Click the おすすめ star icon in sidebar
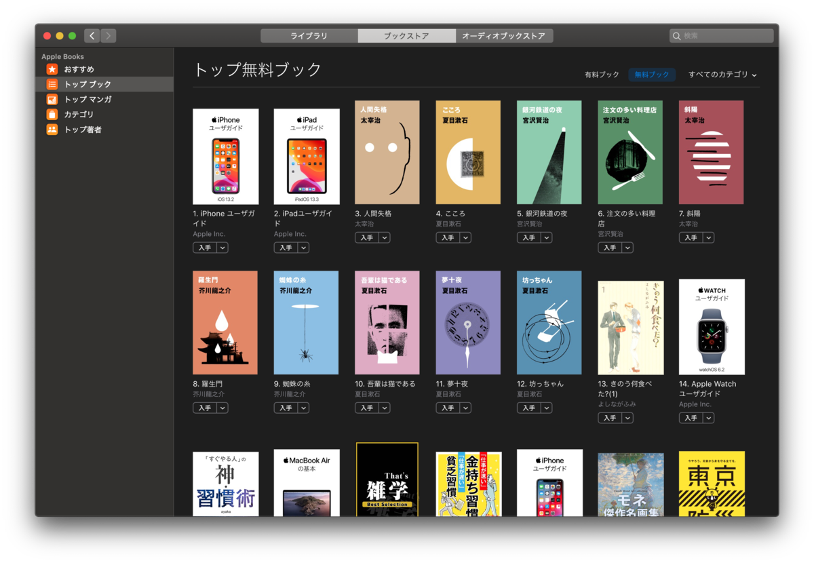814x563 pixels. (x=52, y=69)
